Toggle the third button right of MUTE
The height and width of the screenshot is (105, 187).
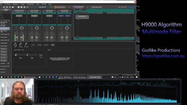pos(46,45)
